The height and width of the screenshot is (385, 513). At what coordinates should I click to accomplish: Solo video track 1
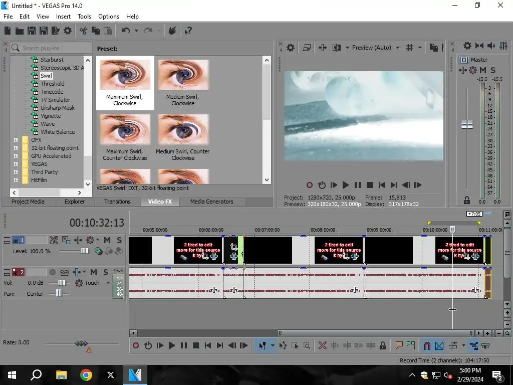point(119,240)
